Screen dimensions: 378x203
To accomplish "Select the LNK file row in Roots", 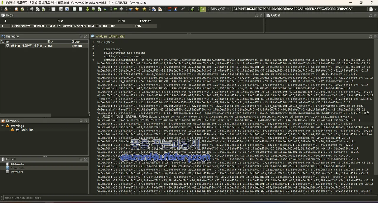I will click(79, 26).
